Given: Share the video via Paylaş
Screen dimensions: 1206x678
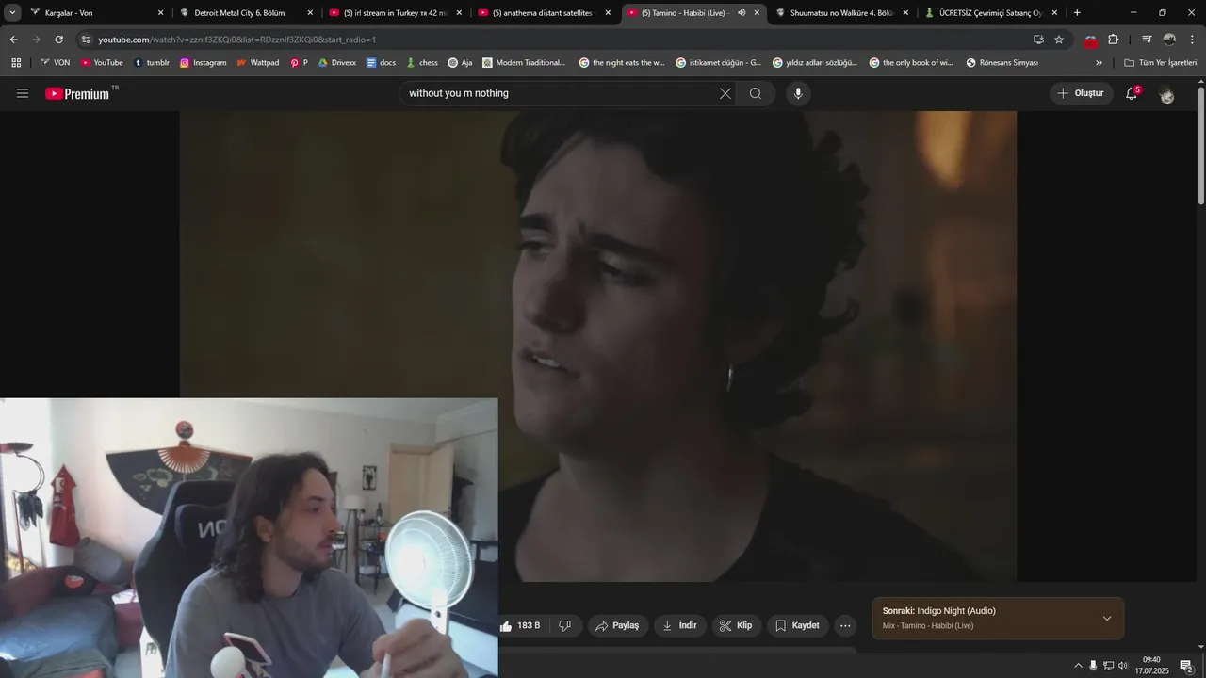Looking at the screenshot, I should click(618, 625).
